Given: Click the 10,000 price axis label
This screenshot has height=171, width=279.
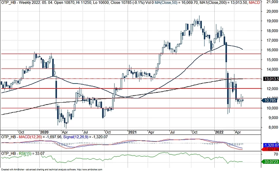Looking at the screenshot, I should point(272,108).
